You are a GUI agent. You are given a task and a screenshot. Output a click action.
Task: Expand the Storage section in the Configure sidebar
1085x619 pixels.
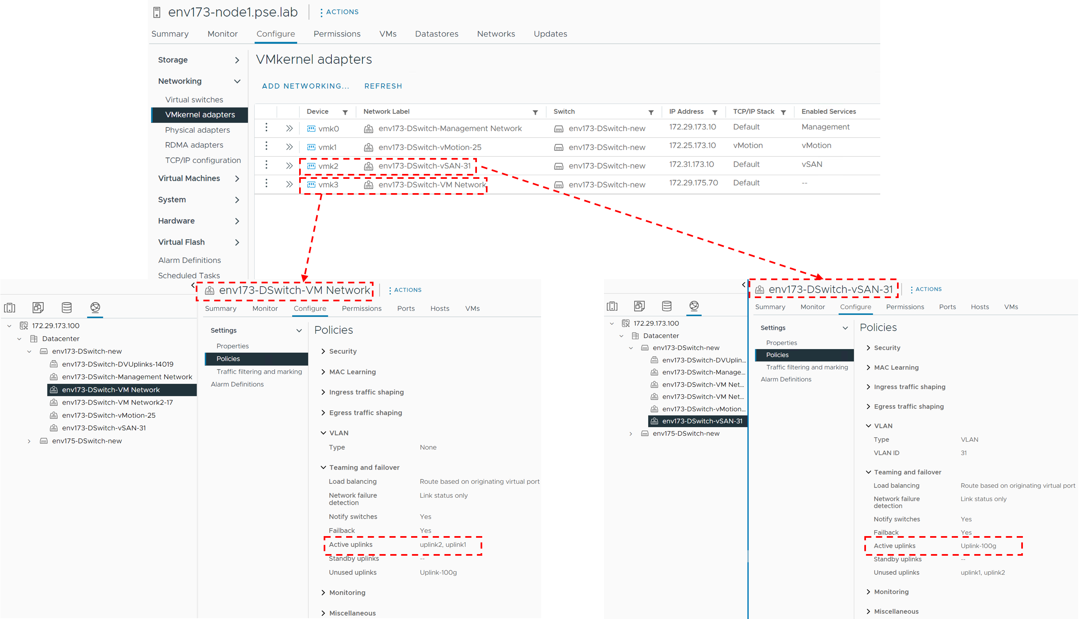(x=237, y=60)
